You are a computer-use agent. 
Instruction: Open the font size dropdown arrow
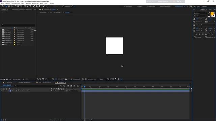pyautogui.click(x=202, y=19)
